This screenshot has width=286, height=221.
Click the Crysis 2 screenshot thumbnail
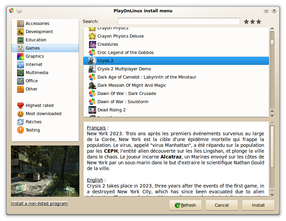45,171
